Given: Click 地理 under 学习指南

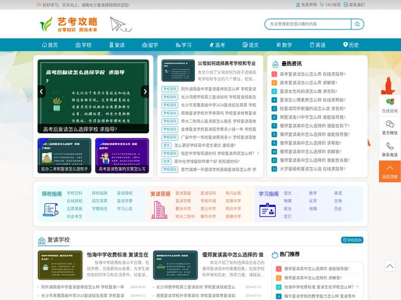Looking at the screenshot, I should click(313, 209).
